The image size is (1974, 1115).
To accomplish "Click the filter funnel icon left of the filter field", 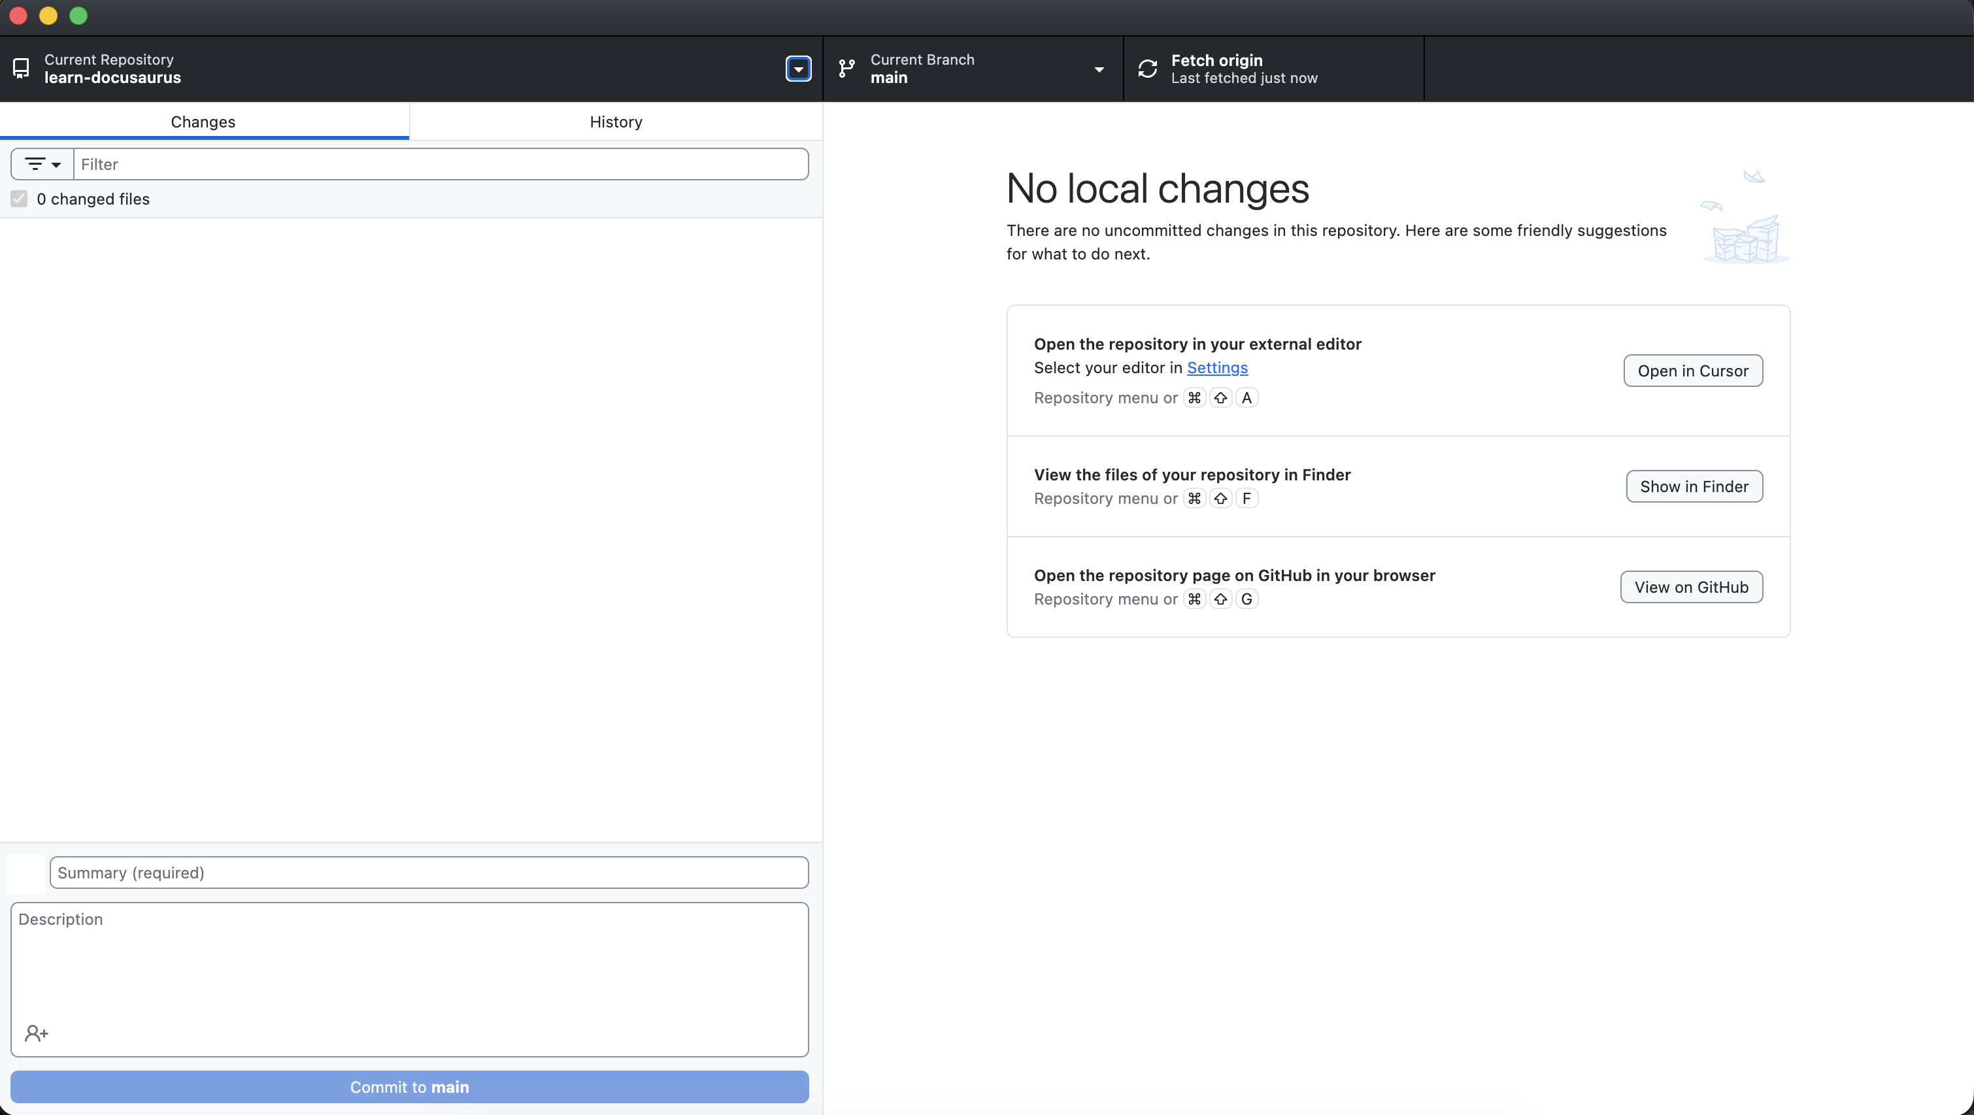I will 34,163.
